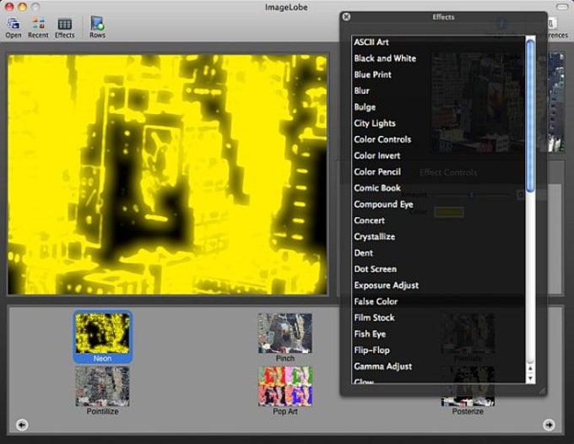Click the Rows toolbar icon

coord(97,28)
